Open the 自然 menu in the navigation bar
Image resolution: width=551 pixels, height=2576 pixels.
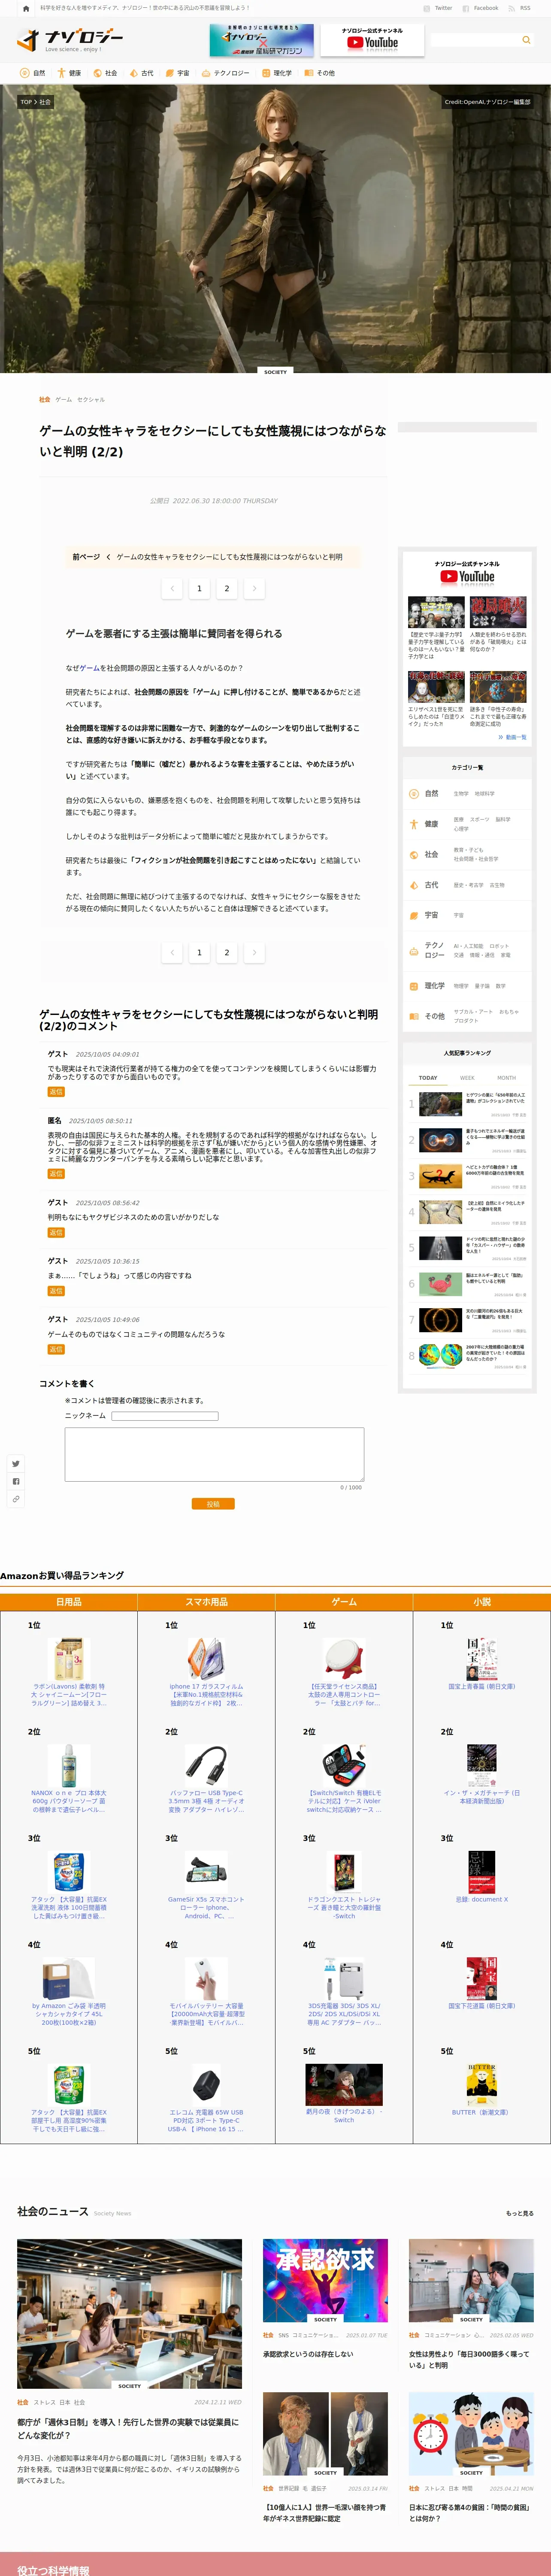click(32, 73)
